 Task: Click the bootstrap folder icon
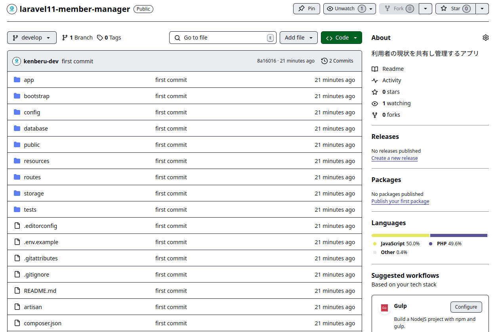(17, 96)
